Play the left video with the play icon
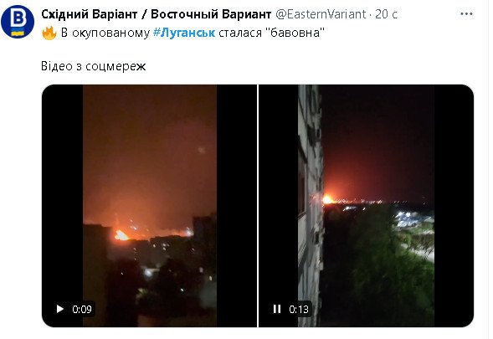493x339 pixels. click(x=59, y=309)
